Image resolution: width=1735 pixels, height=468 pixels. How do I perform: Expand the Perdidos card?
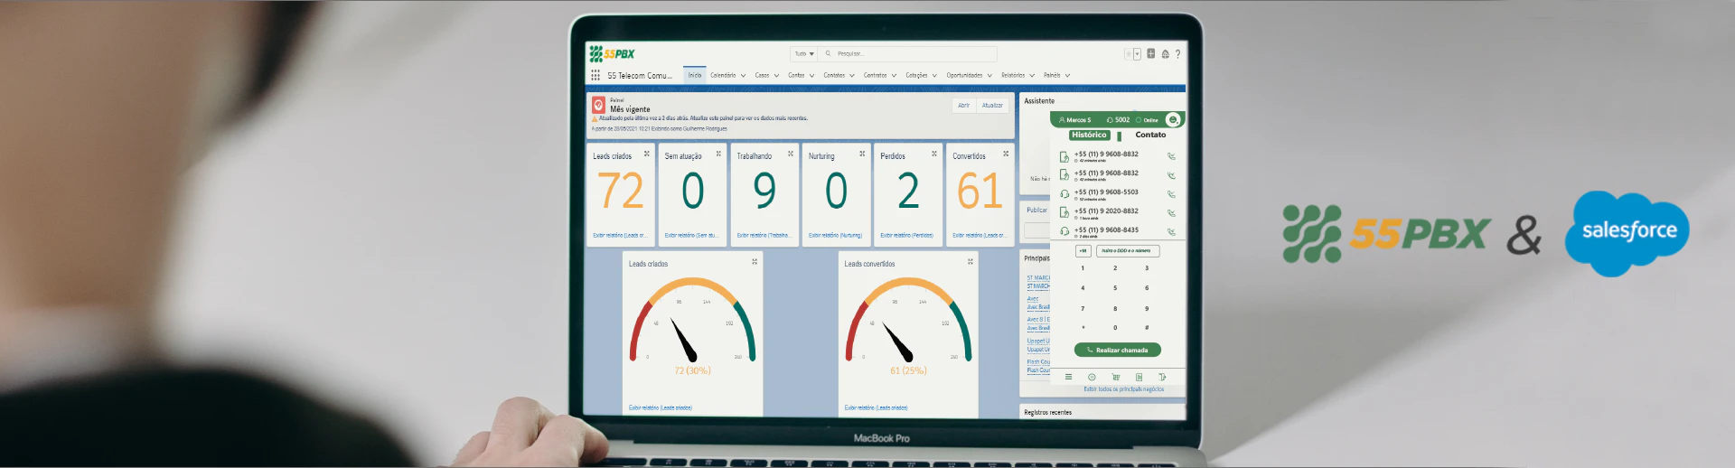click(x=934, y=154)
